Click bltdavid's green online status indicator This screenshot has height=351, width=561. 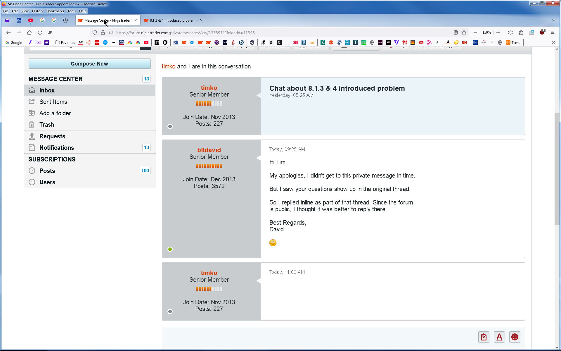click(x=170, y=249)
